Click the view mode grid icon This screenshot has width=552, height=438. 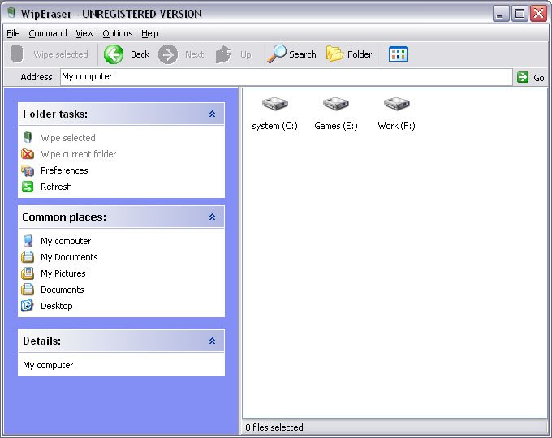tap(398, 54)
